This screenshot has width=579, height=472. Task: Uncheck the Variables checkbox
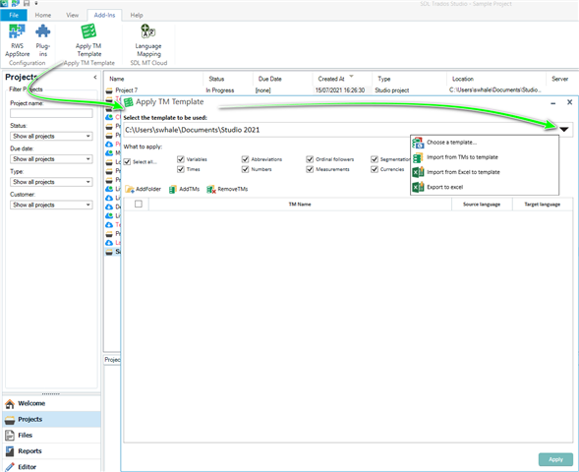[181, 159]
